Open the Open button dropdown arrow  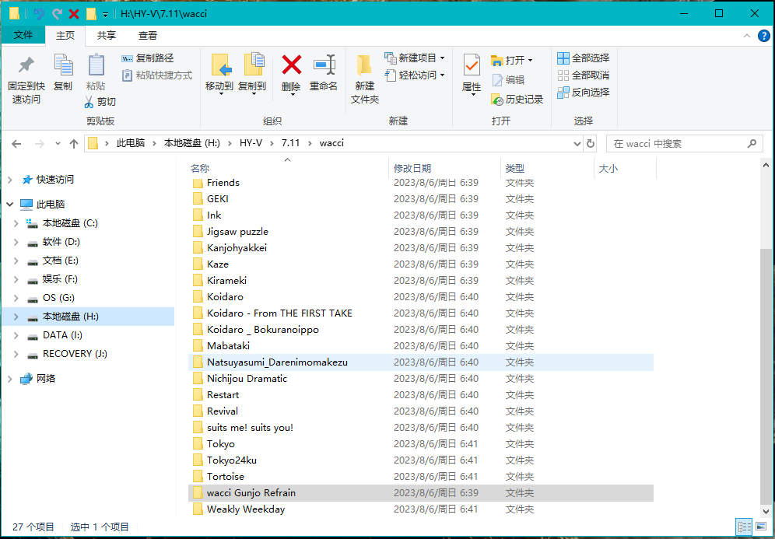531,60
